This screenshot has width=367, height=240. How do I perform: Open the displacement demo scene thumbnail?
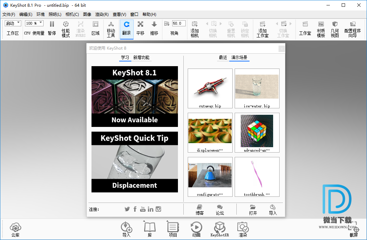[210, 133]
